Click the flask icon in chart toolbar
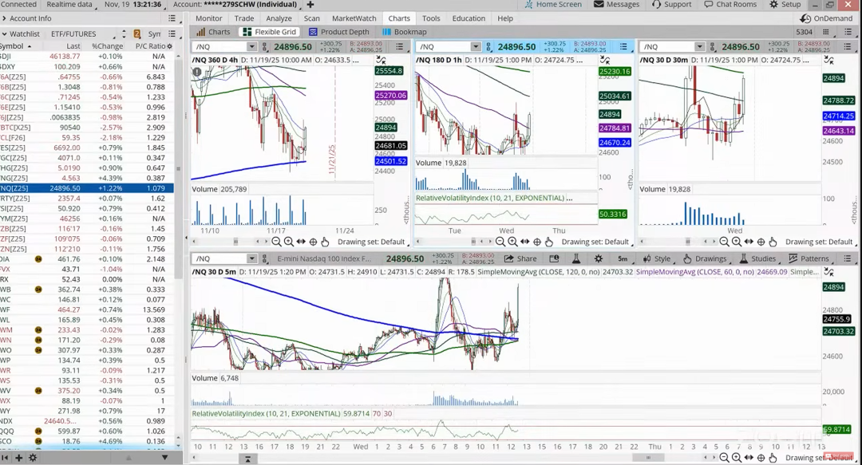The height and width of the screenshot is (465, 862). point(575,258)
